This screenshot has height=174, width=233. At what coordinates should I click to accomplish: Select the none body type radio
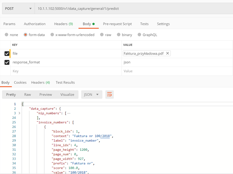point(6,35)
